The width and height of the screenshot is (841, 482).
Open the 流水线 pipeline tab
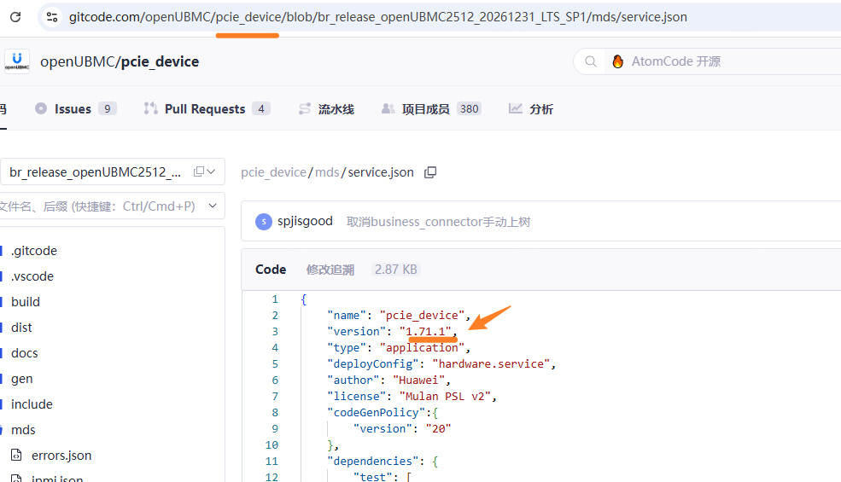point(326,108)
